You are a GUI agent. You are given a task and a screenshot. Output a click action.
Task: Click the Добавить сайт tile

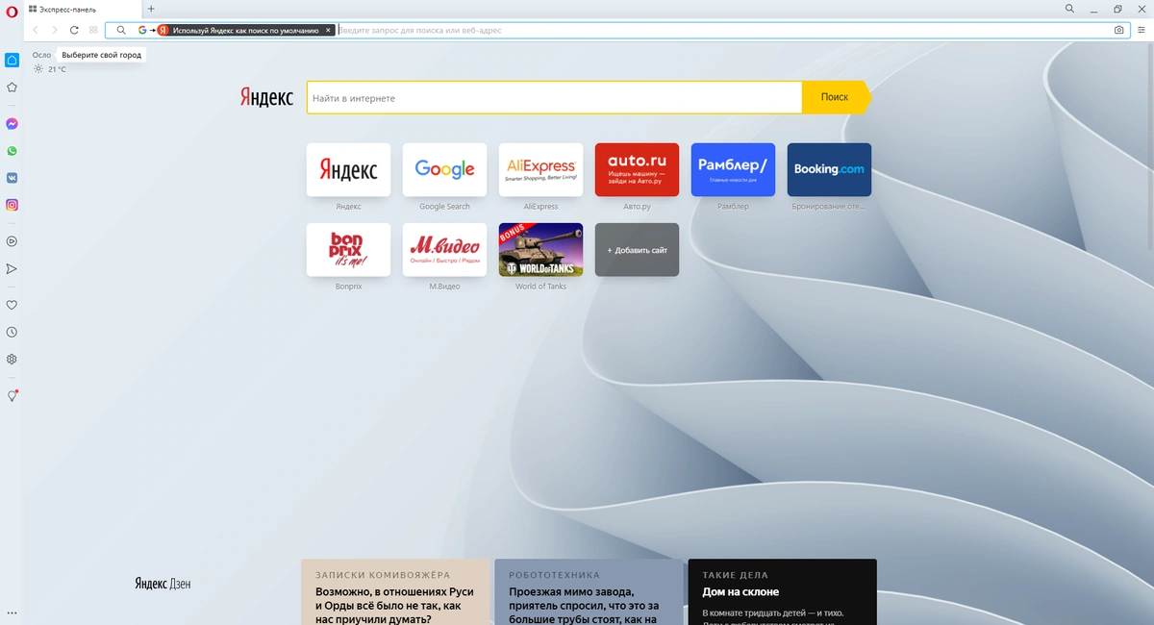pos(637,249)
